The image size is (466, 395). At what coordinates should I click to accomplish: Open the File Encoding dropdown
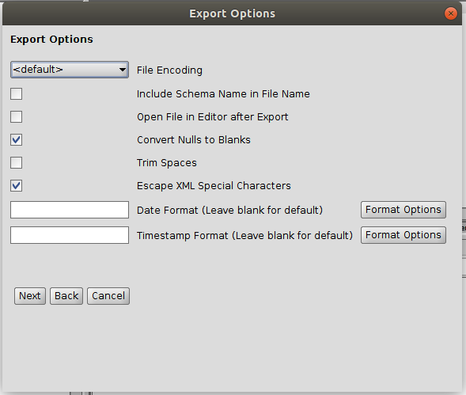pos(70,70)
